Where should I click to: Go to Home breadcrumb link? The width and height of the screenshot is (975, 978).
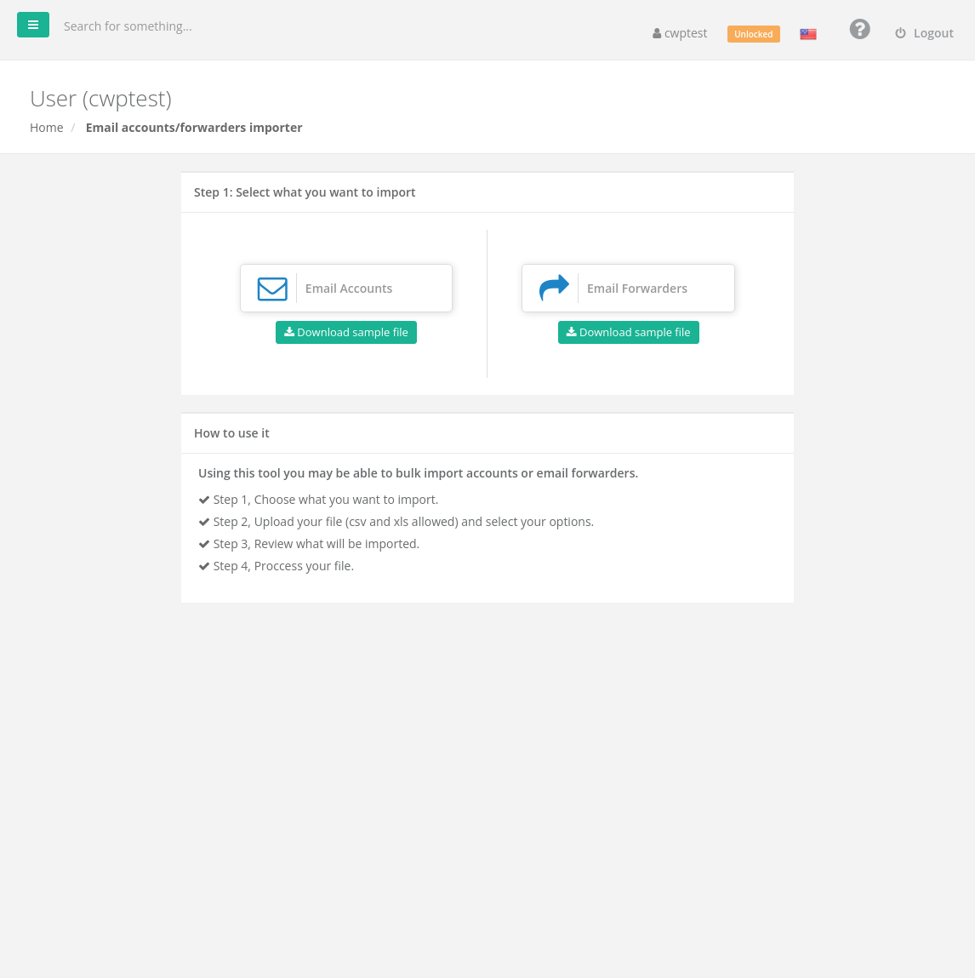click(47, 127)
